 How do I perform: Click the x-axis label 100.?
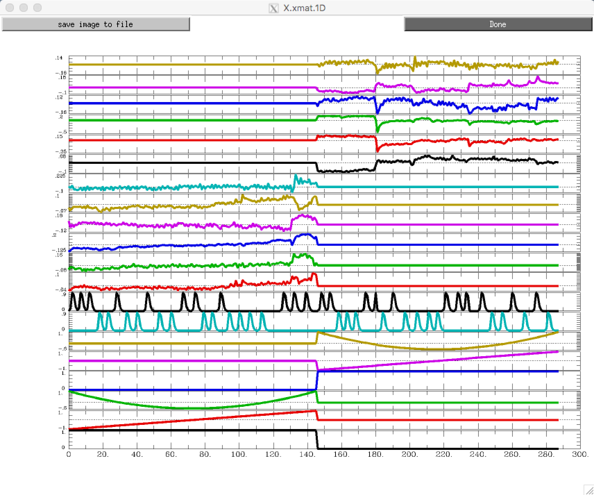[239, 454]
